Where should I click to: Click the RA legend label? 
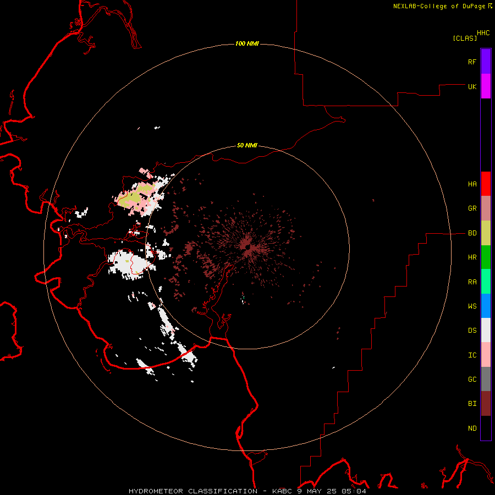coord(472,282)
